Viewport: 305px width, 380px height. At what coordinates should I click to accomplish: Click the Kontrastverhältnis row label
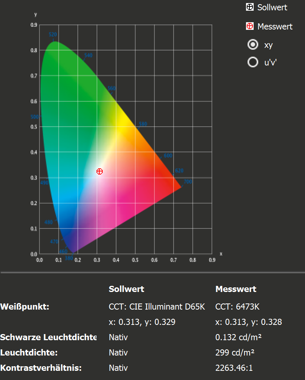41,368
